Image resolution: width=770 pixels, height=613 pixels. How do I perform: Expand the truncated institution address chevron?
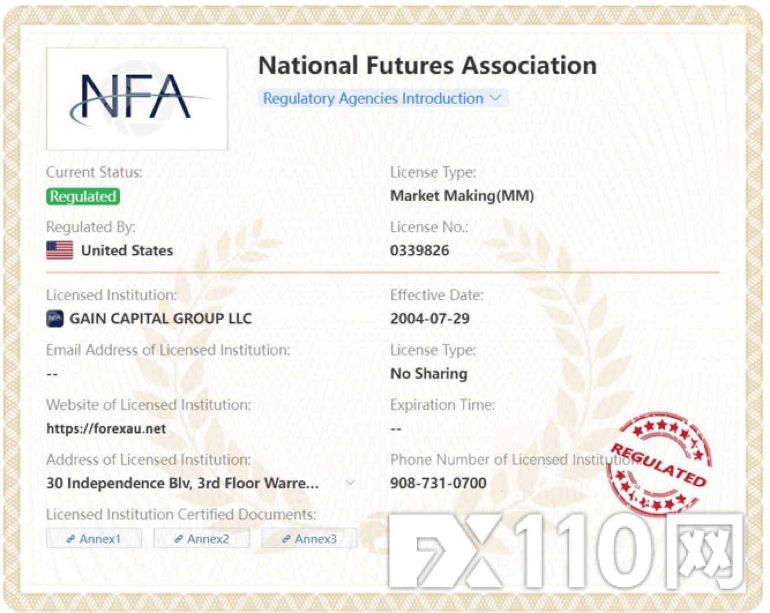[350, 483]
